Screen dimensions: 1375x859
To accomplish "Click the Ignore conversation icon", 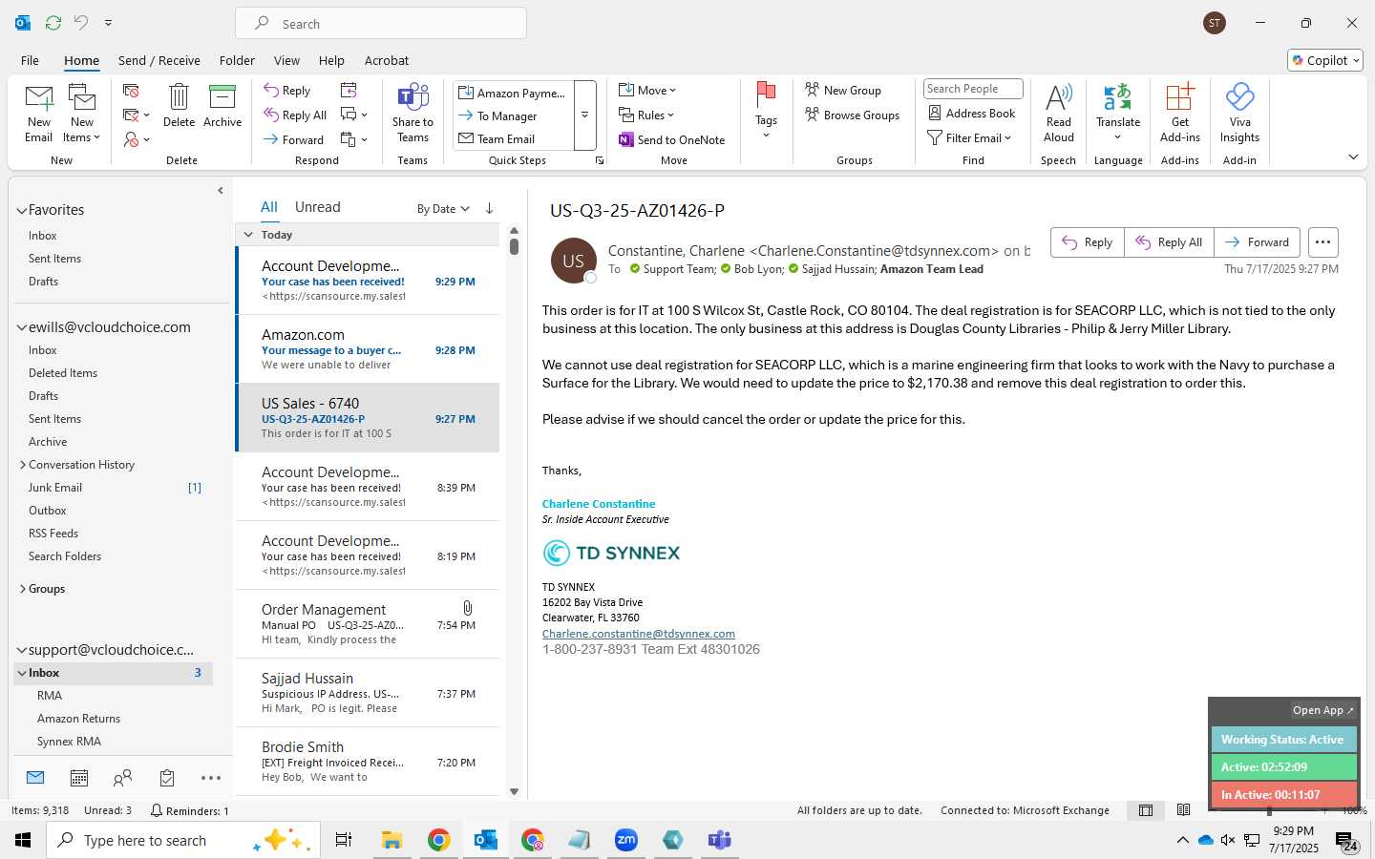I will [x=131, y=90].
